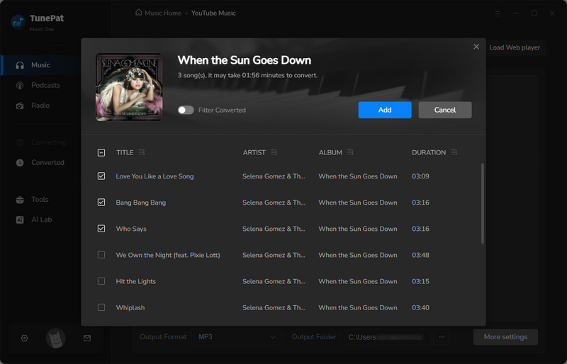Click the Music headphones icon
567x364 pixels.
(20, 65)
